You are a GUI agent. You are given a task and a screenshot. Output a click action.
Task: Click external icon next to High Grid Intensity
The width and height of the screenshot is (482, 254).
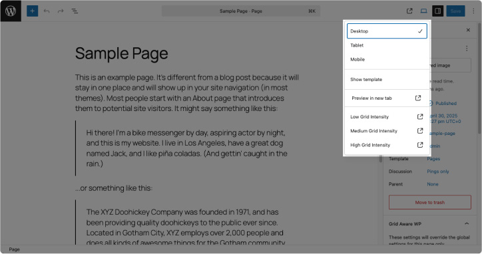point(420,145)
